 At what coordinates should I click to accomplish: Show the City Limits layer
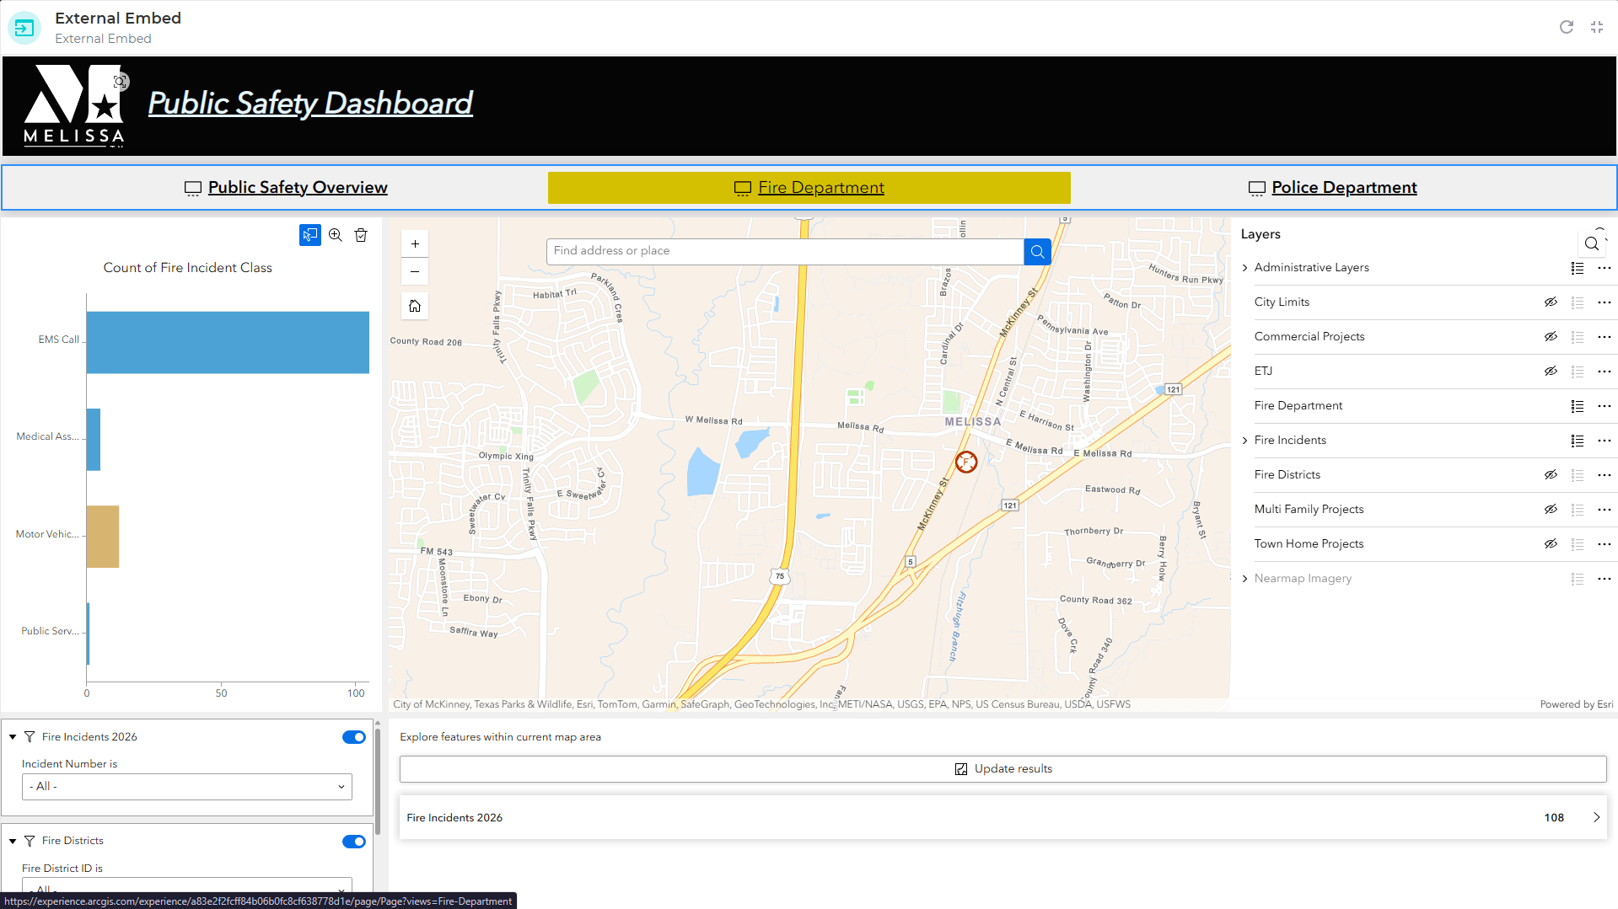click(1550, 302)
